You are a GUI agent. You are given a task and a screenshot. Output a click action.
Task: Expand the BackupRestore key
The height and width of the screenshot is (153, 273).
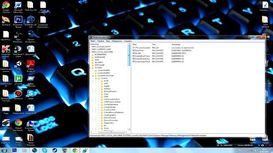coord(99,91)
